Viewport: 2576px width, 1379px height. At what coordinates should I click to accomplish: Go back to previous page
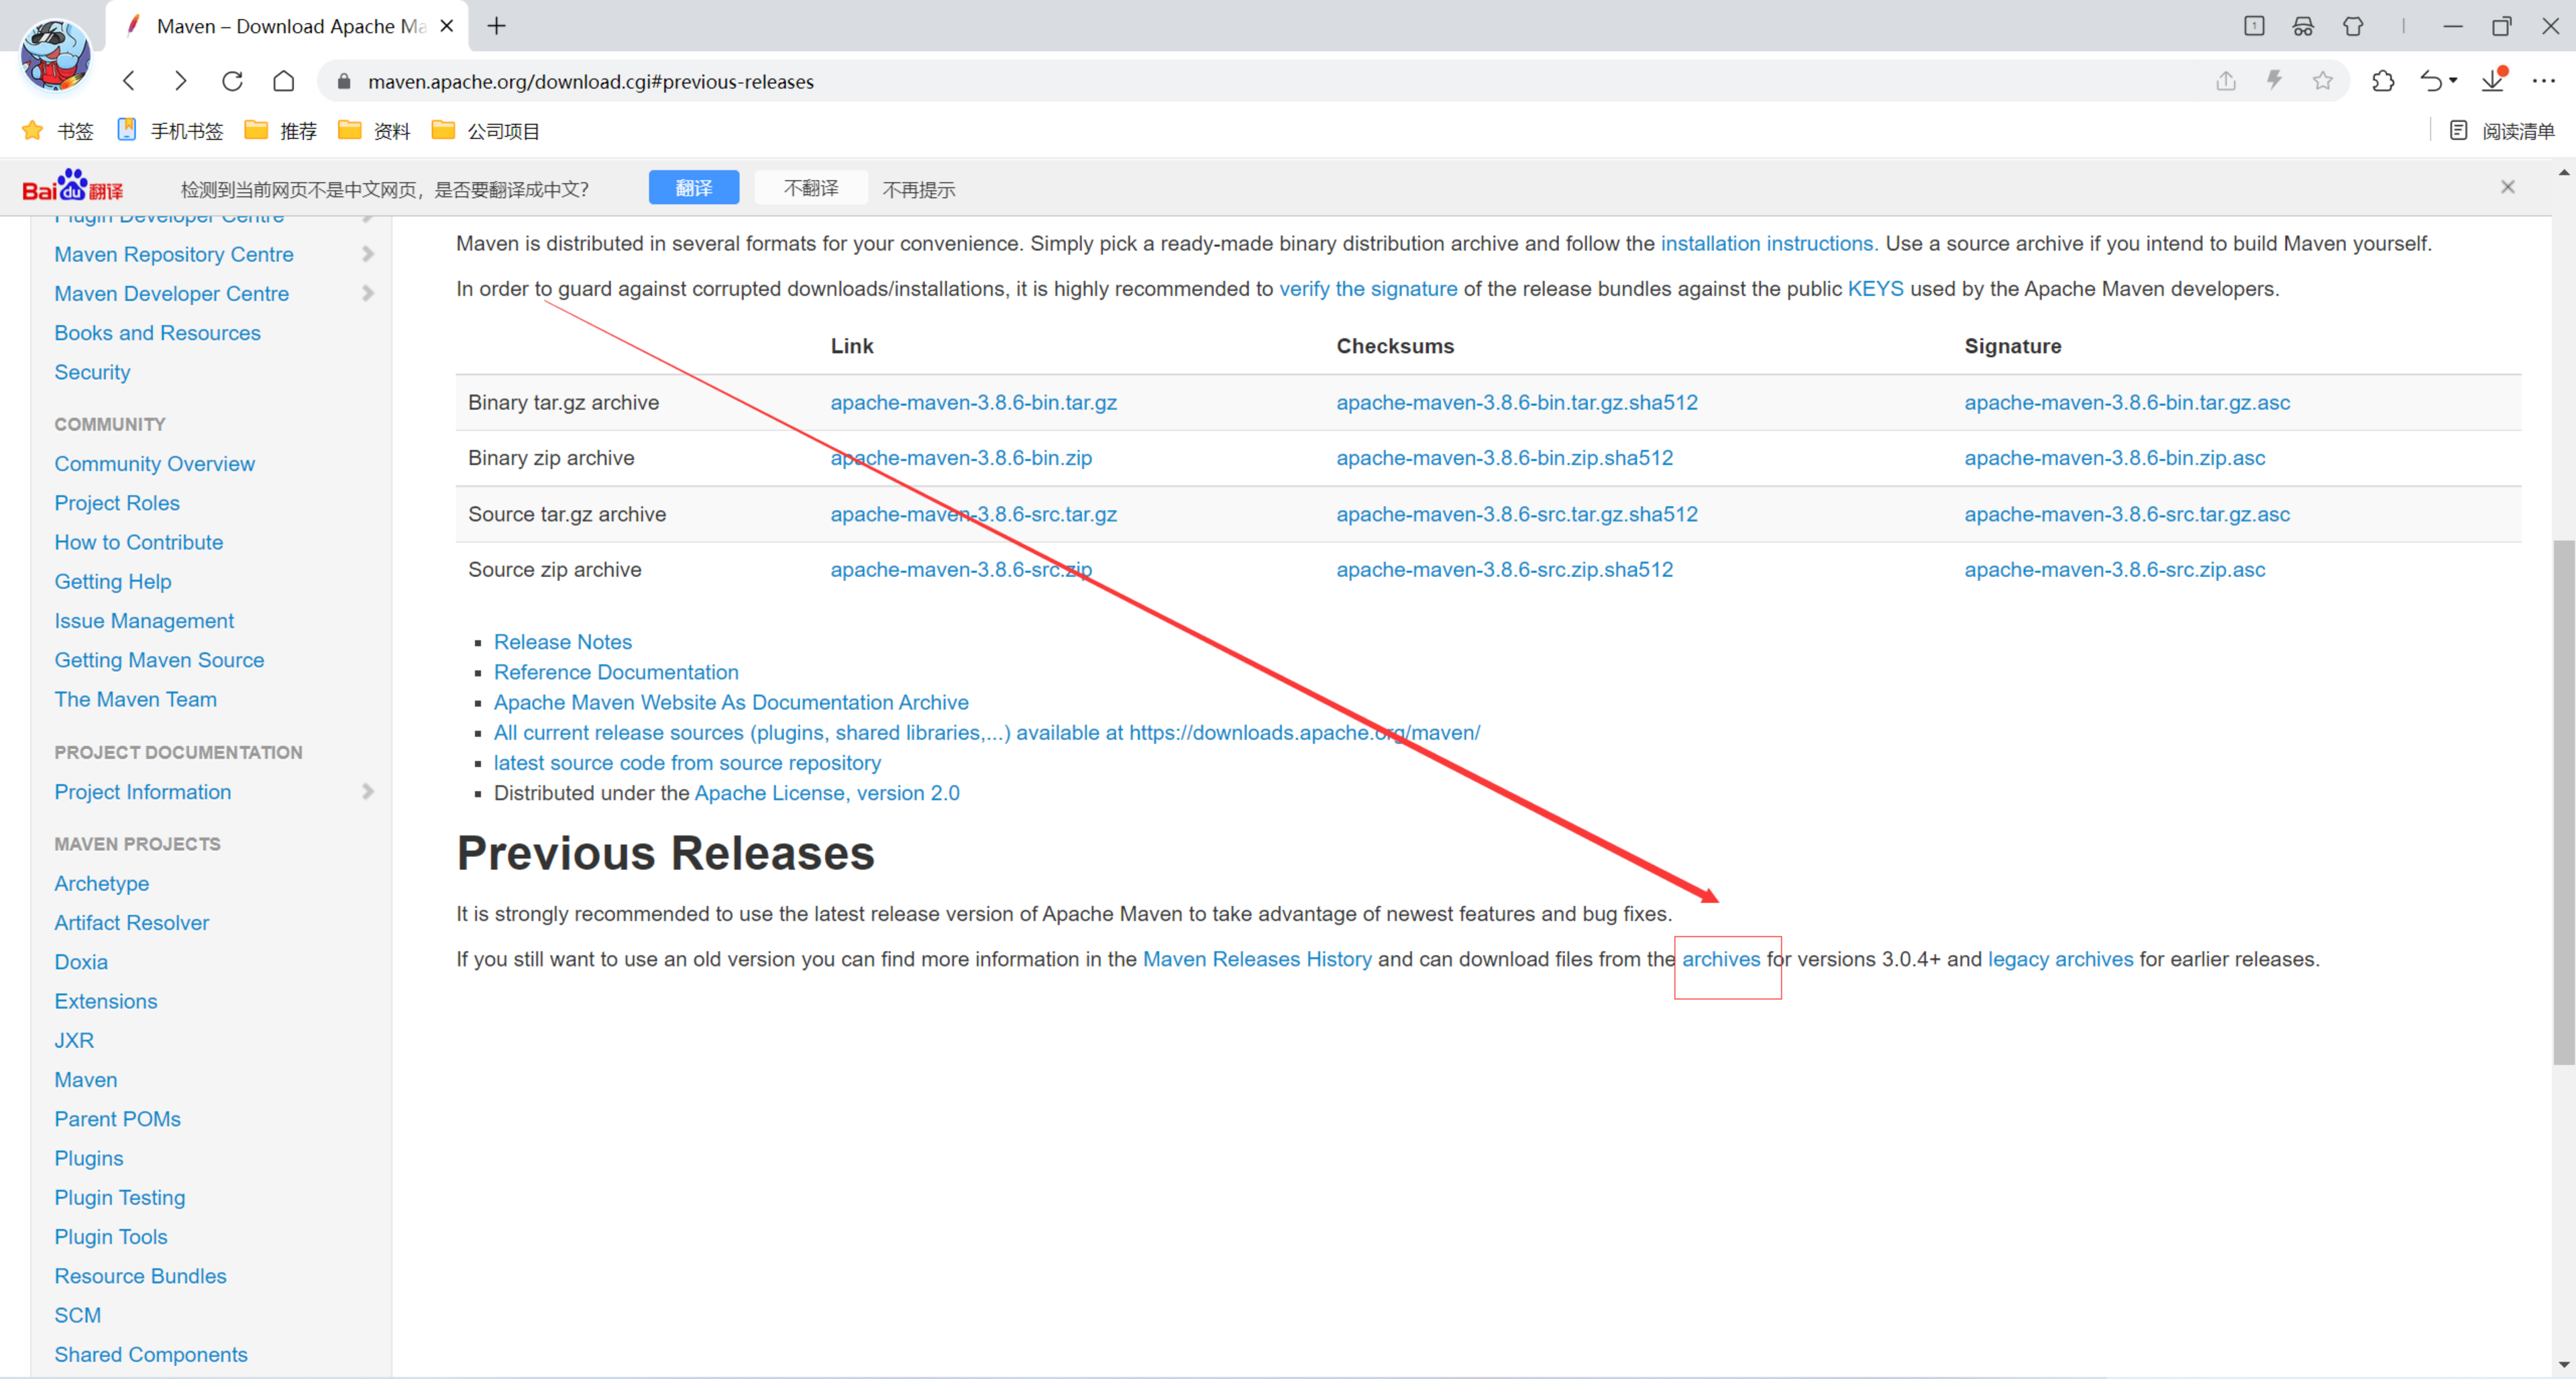pyautogui.click(x=129, y=81)
